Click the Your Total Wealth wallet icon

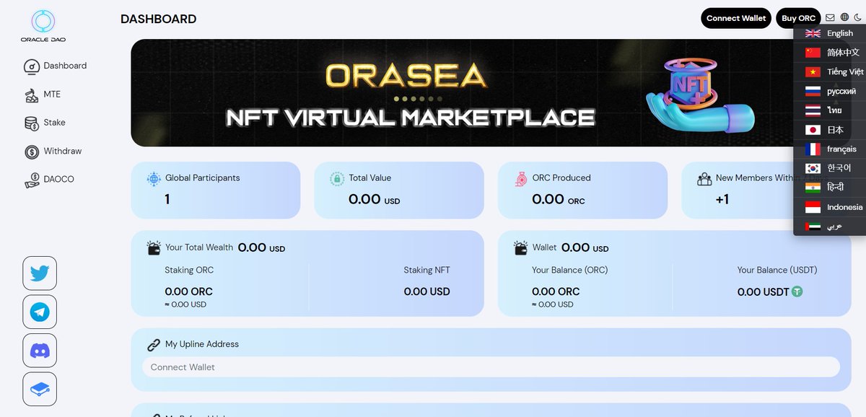[x=154, y=248]
